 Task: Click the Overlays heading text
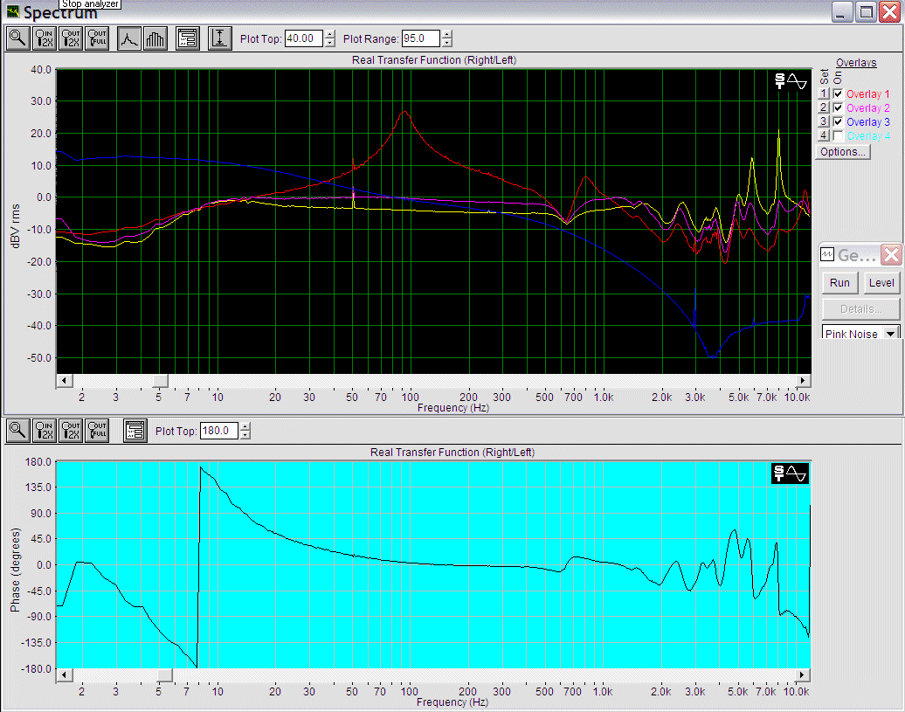coord(856,62)
